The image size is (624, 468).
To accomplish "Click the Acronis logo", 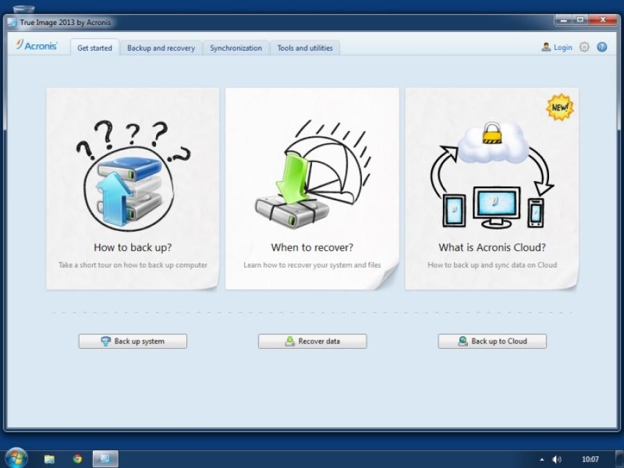I will coord(37,45).
